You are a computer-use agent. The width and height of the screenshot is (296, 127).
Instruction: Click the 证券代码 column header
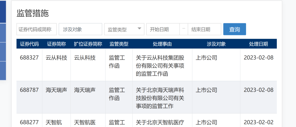[29, 44]
